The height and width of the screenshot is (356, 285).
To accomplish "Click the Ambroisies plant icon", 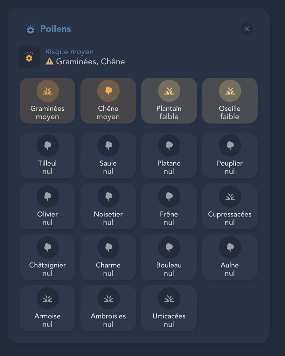I will click(108, 298).
